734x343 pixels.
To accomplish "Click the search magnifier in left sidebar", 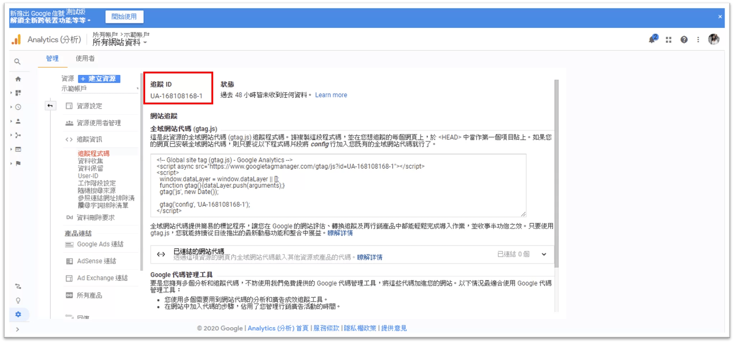I will tap(17, 62).
